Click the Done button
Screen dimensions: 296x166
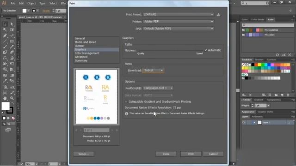(x=166, y=154)
